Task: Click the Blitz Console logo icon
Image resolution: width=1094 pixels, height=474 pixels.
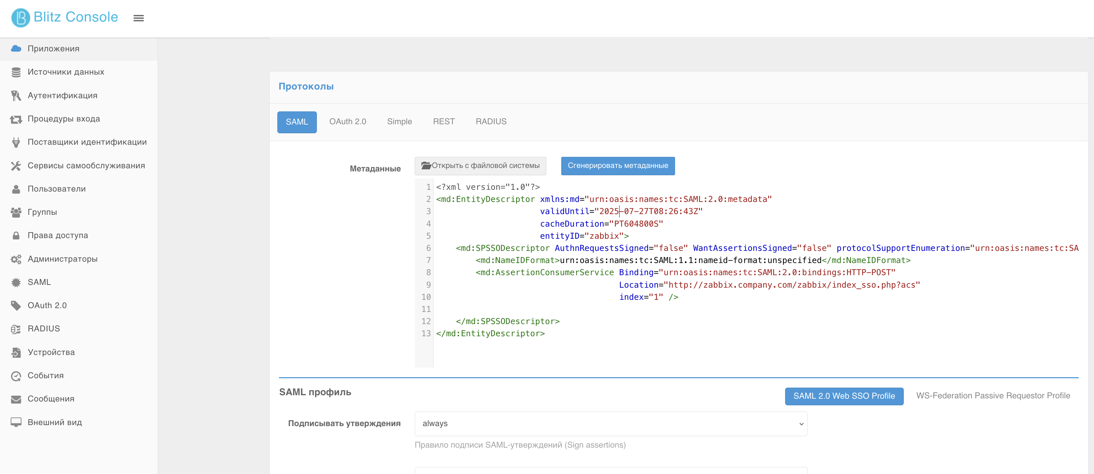Action: [20, 18]
